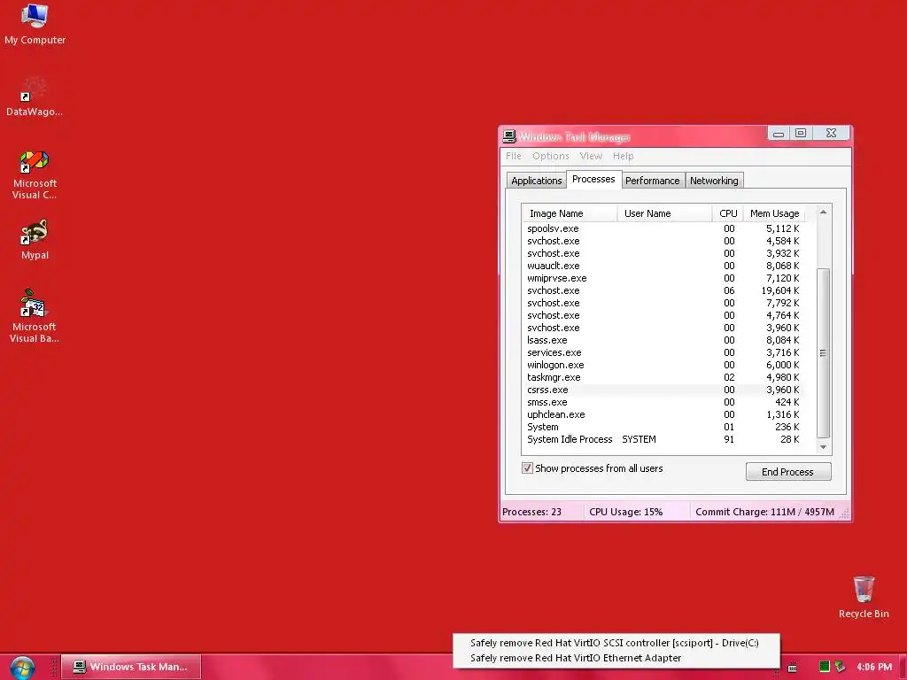Select svchost.exe using 19,604 K
The width and height of the screenshot is (907, 680).
(x=663, y=290)
